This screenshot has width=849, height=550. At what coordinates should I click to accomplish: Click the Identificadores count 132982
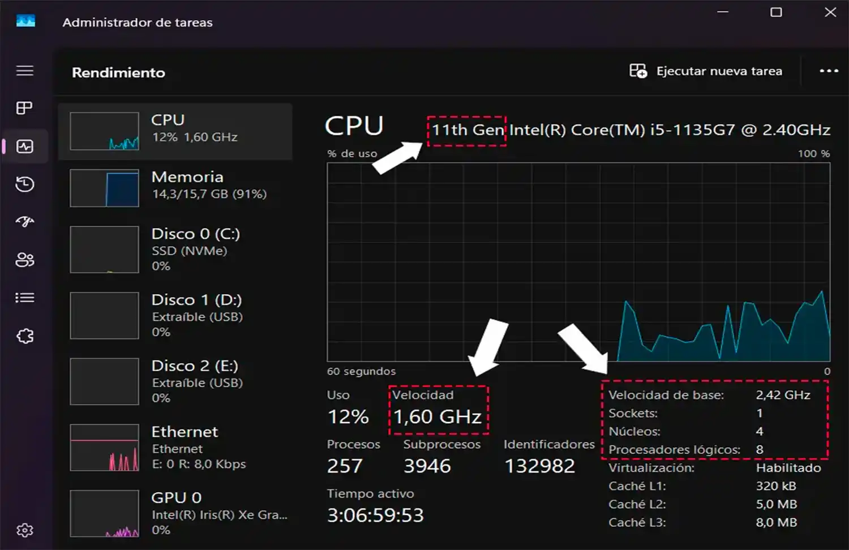click(540, 466)
